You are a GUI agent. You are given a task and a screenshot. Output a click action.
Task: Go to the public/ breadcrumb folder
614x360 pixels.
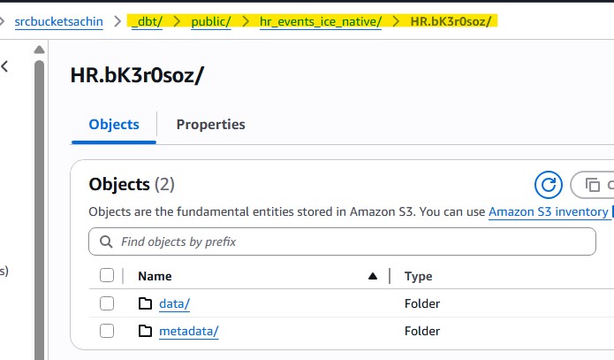tap(211, 21)
